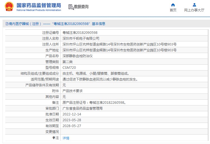Click the 生产地址 label
Image resolution: width=210 pixels, height=144 pixels.
pos(52,50)
